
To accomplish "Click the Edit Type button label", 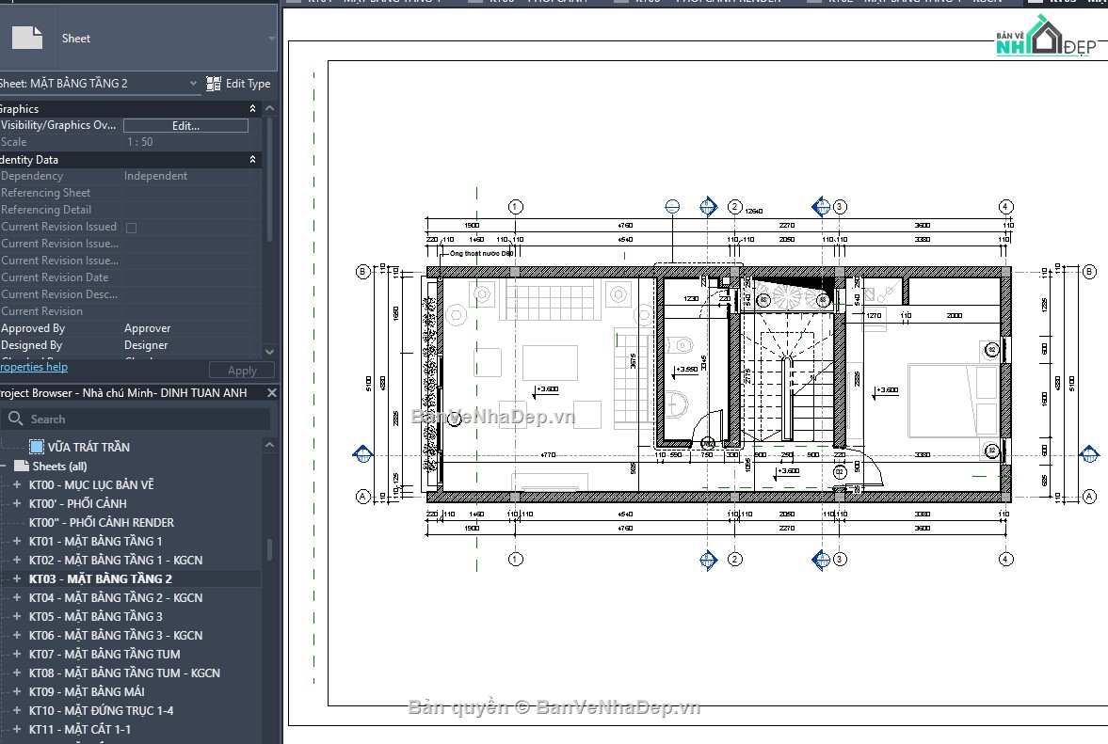I will (248, 84).
